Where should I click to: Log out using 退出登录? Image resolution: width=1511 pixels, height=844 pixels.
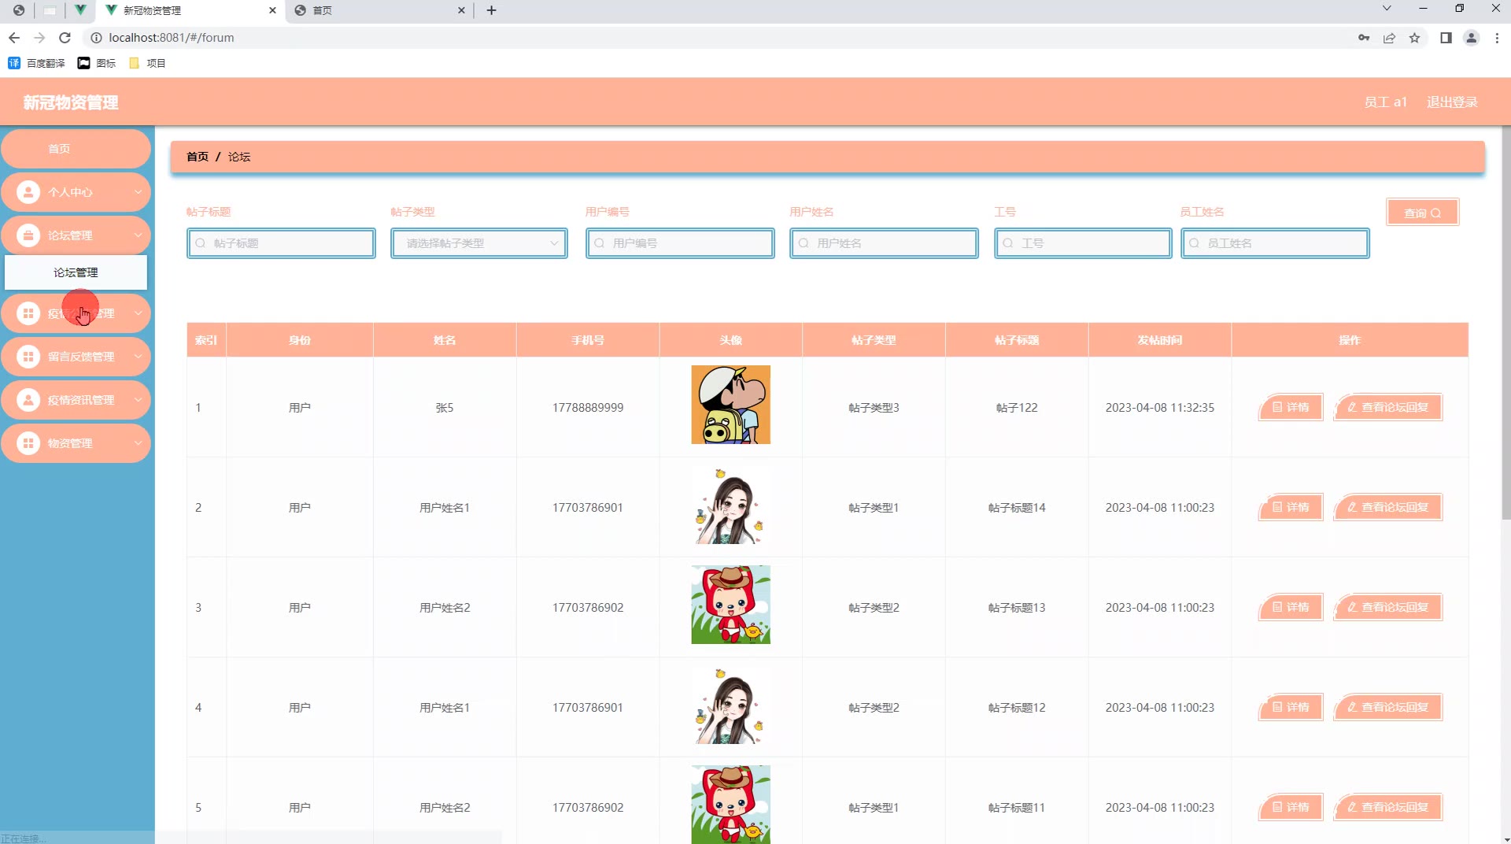tap(1452, 102)
